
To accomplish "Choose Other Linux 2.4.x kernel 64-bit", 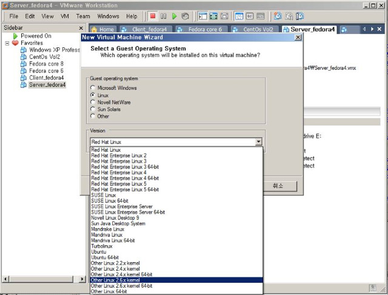I will pos(176,274).
